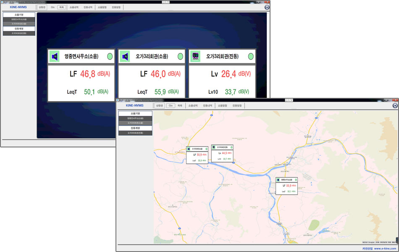This screenshot has width=399, height=252.
Task: Toggle green status light on 영중면사무소(소음) card
Action: pyautogui.click(x=110, y=56)
